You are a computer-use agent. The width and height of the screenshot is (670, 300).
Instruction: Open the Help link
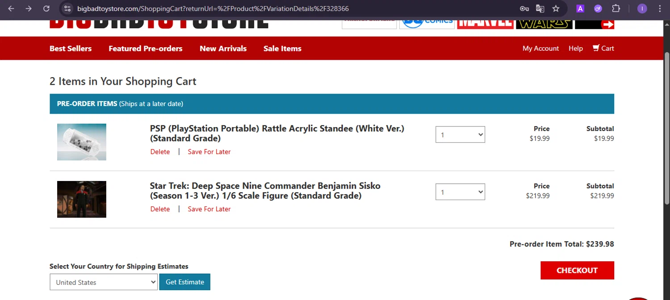pos(576,49)
